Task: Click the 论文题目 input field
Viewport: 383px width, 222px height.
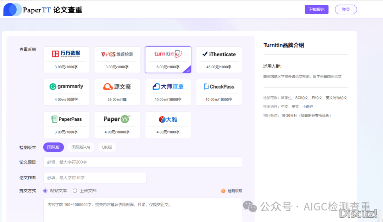Action: [x=143, y=162]
